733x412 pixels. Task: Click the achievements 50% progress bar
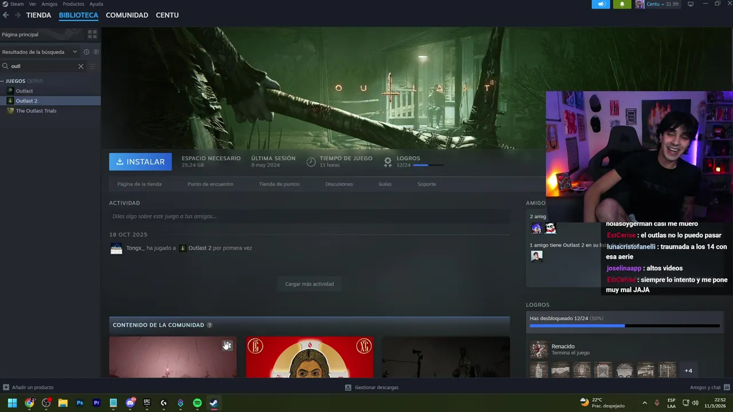click(625, 326)
